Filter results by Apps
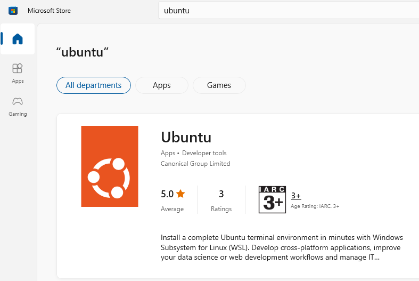The height and width of the screenshot is (281, 419). [162, 85]
